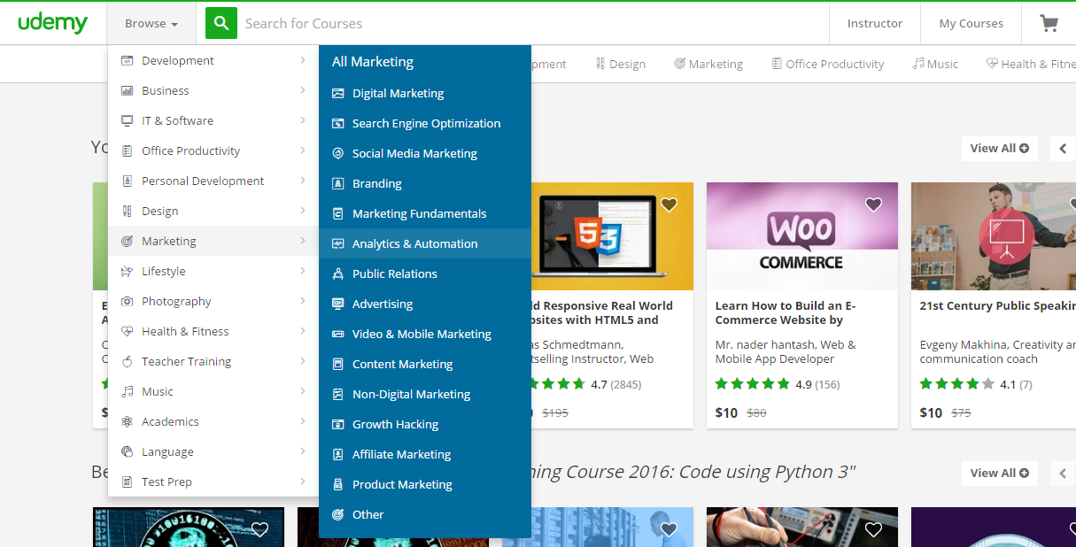
Task: Click previous arrow on first course row
Action: point(1064,149)
